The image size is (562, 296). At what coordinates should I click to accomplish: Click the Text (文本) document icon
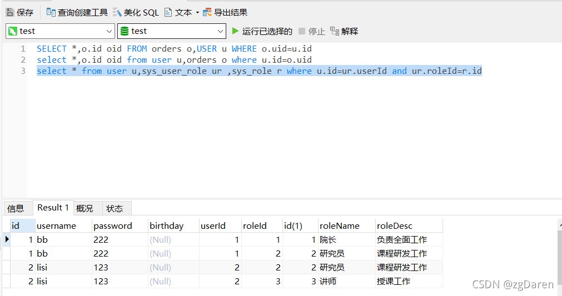pos(168,13)
